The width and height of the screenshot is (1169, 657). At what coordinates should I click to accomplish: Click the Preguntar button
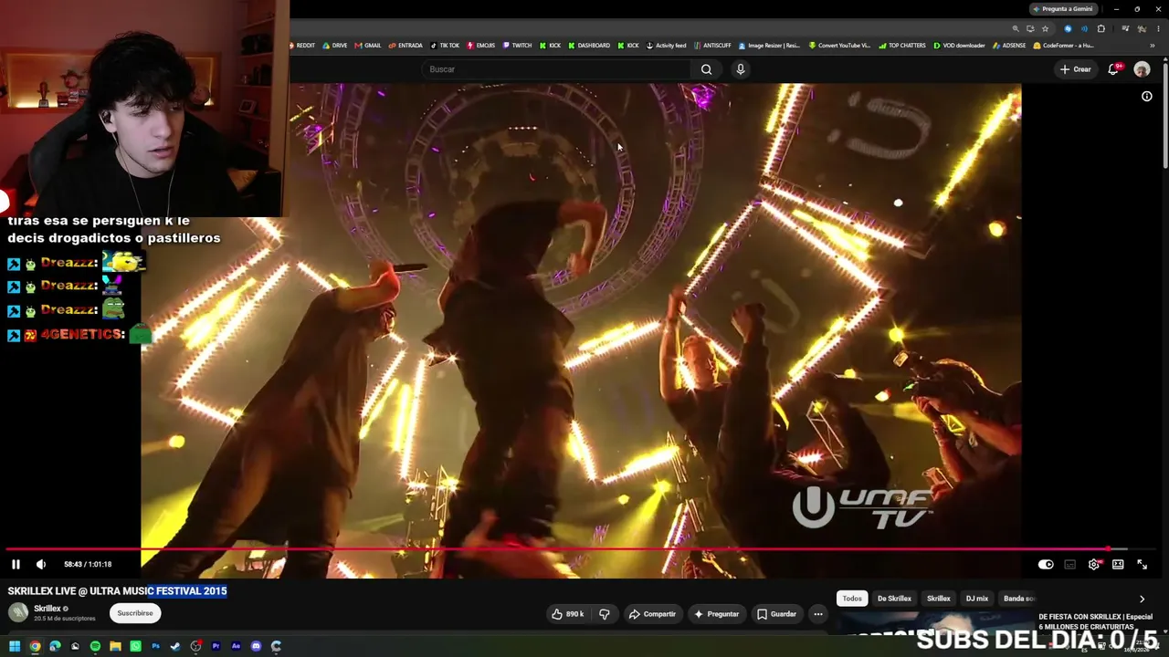point(716,614)
